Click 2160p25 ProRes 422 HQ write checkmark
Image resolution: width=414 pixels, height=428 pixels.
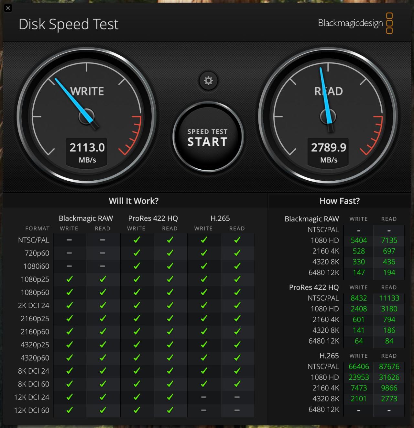pyautogui.click(x=136, y=319)
